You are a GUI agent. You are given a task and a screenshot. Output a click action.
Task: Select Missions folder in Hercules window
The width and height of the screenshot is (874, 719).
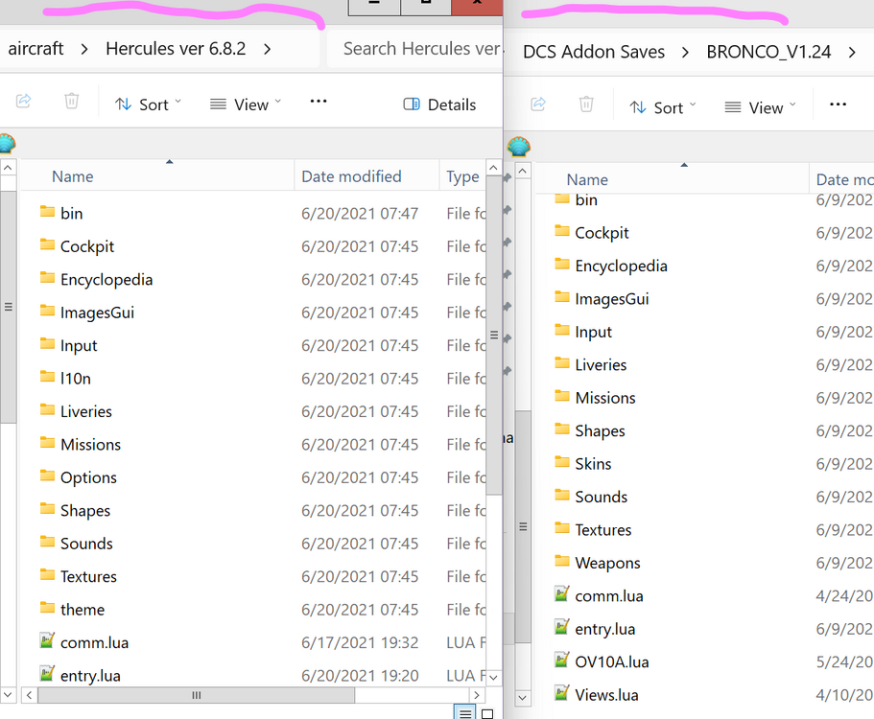click(x=90, y=445)
